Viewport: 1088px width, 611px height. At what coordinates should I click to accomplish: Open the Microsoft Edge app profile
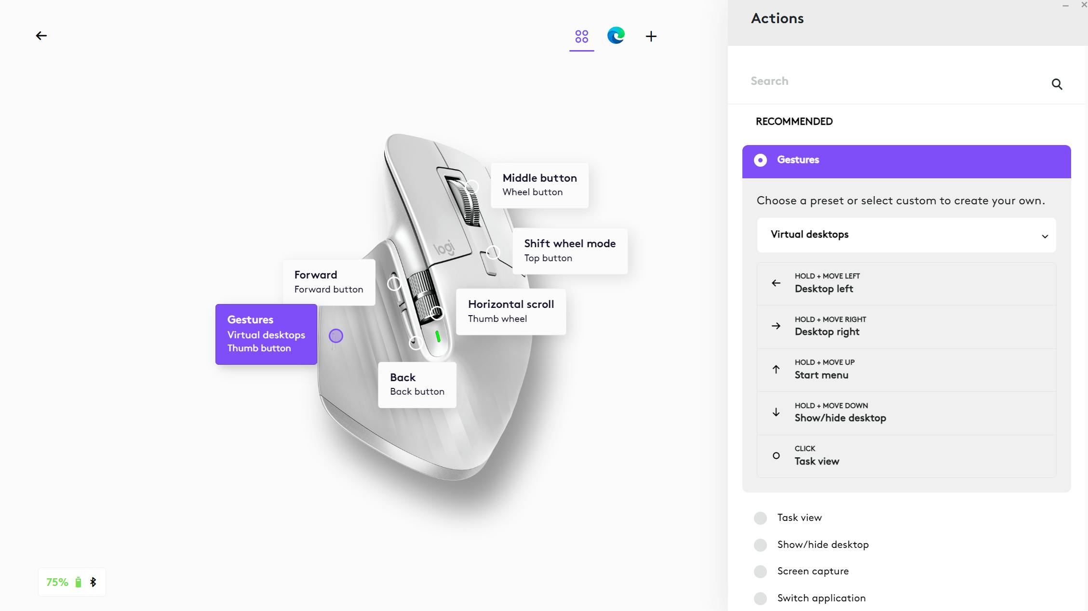616,36
